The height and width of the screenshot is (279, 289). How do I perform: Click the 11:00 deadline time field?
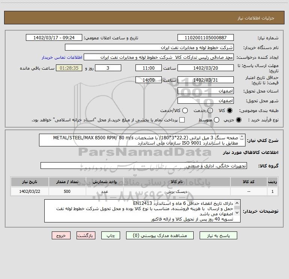149,68
